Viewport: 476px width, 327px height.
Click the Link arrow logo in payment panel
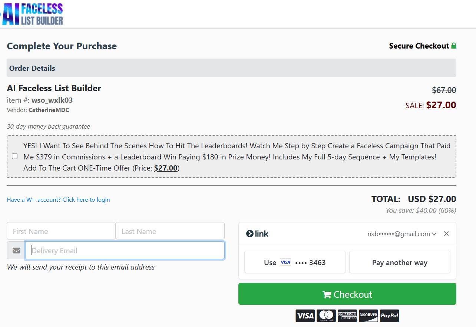tap(250, 234)
